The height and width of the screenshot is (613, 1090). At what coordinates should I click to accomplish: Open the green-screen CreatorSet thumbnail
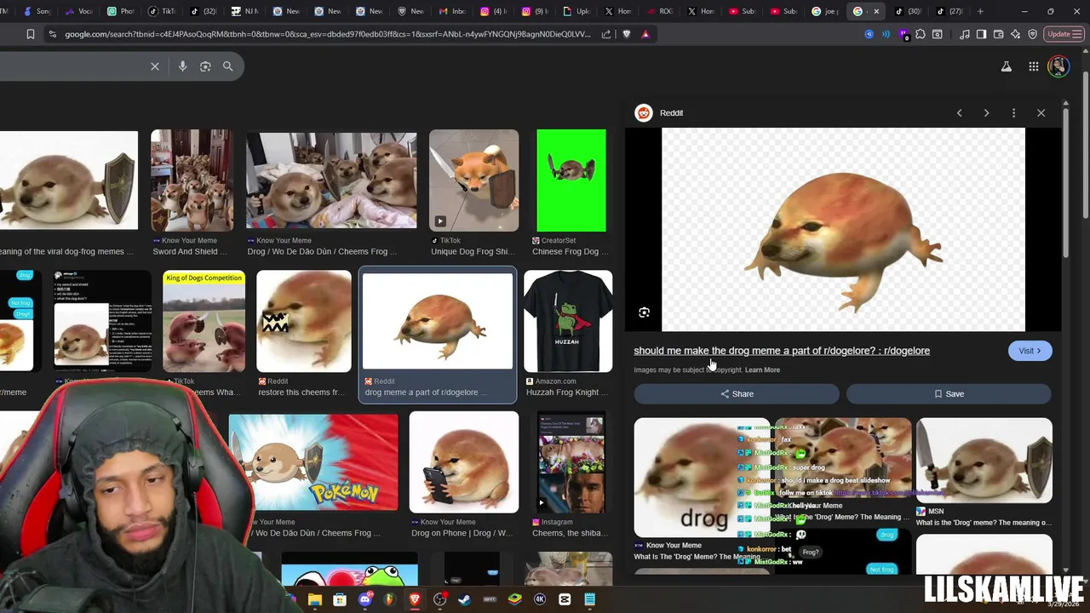pos(571,180)
